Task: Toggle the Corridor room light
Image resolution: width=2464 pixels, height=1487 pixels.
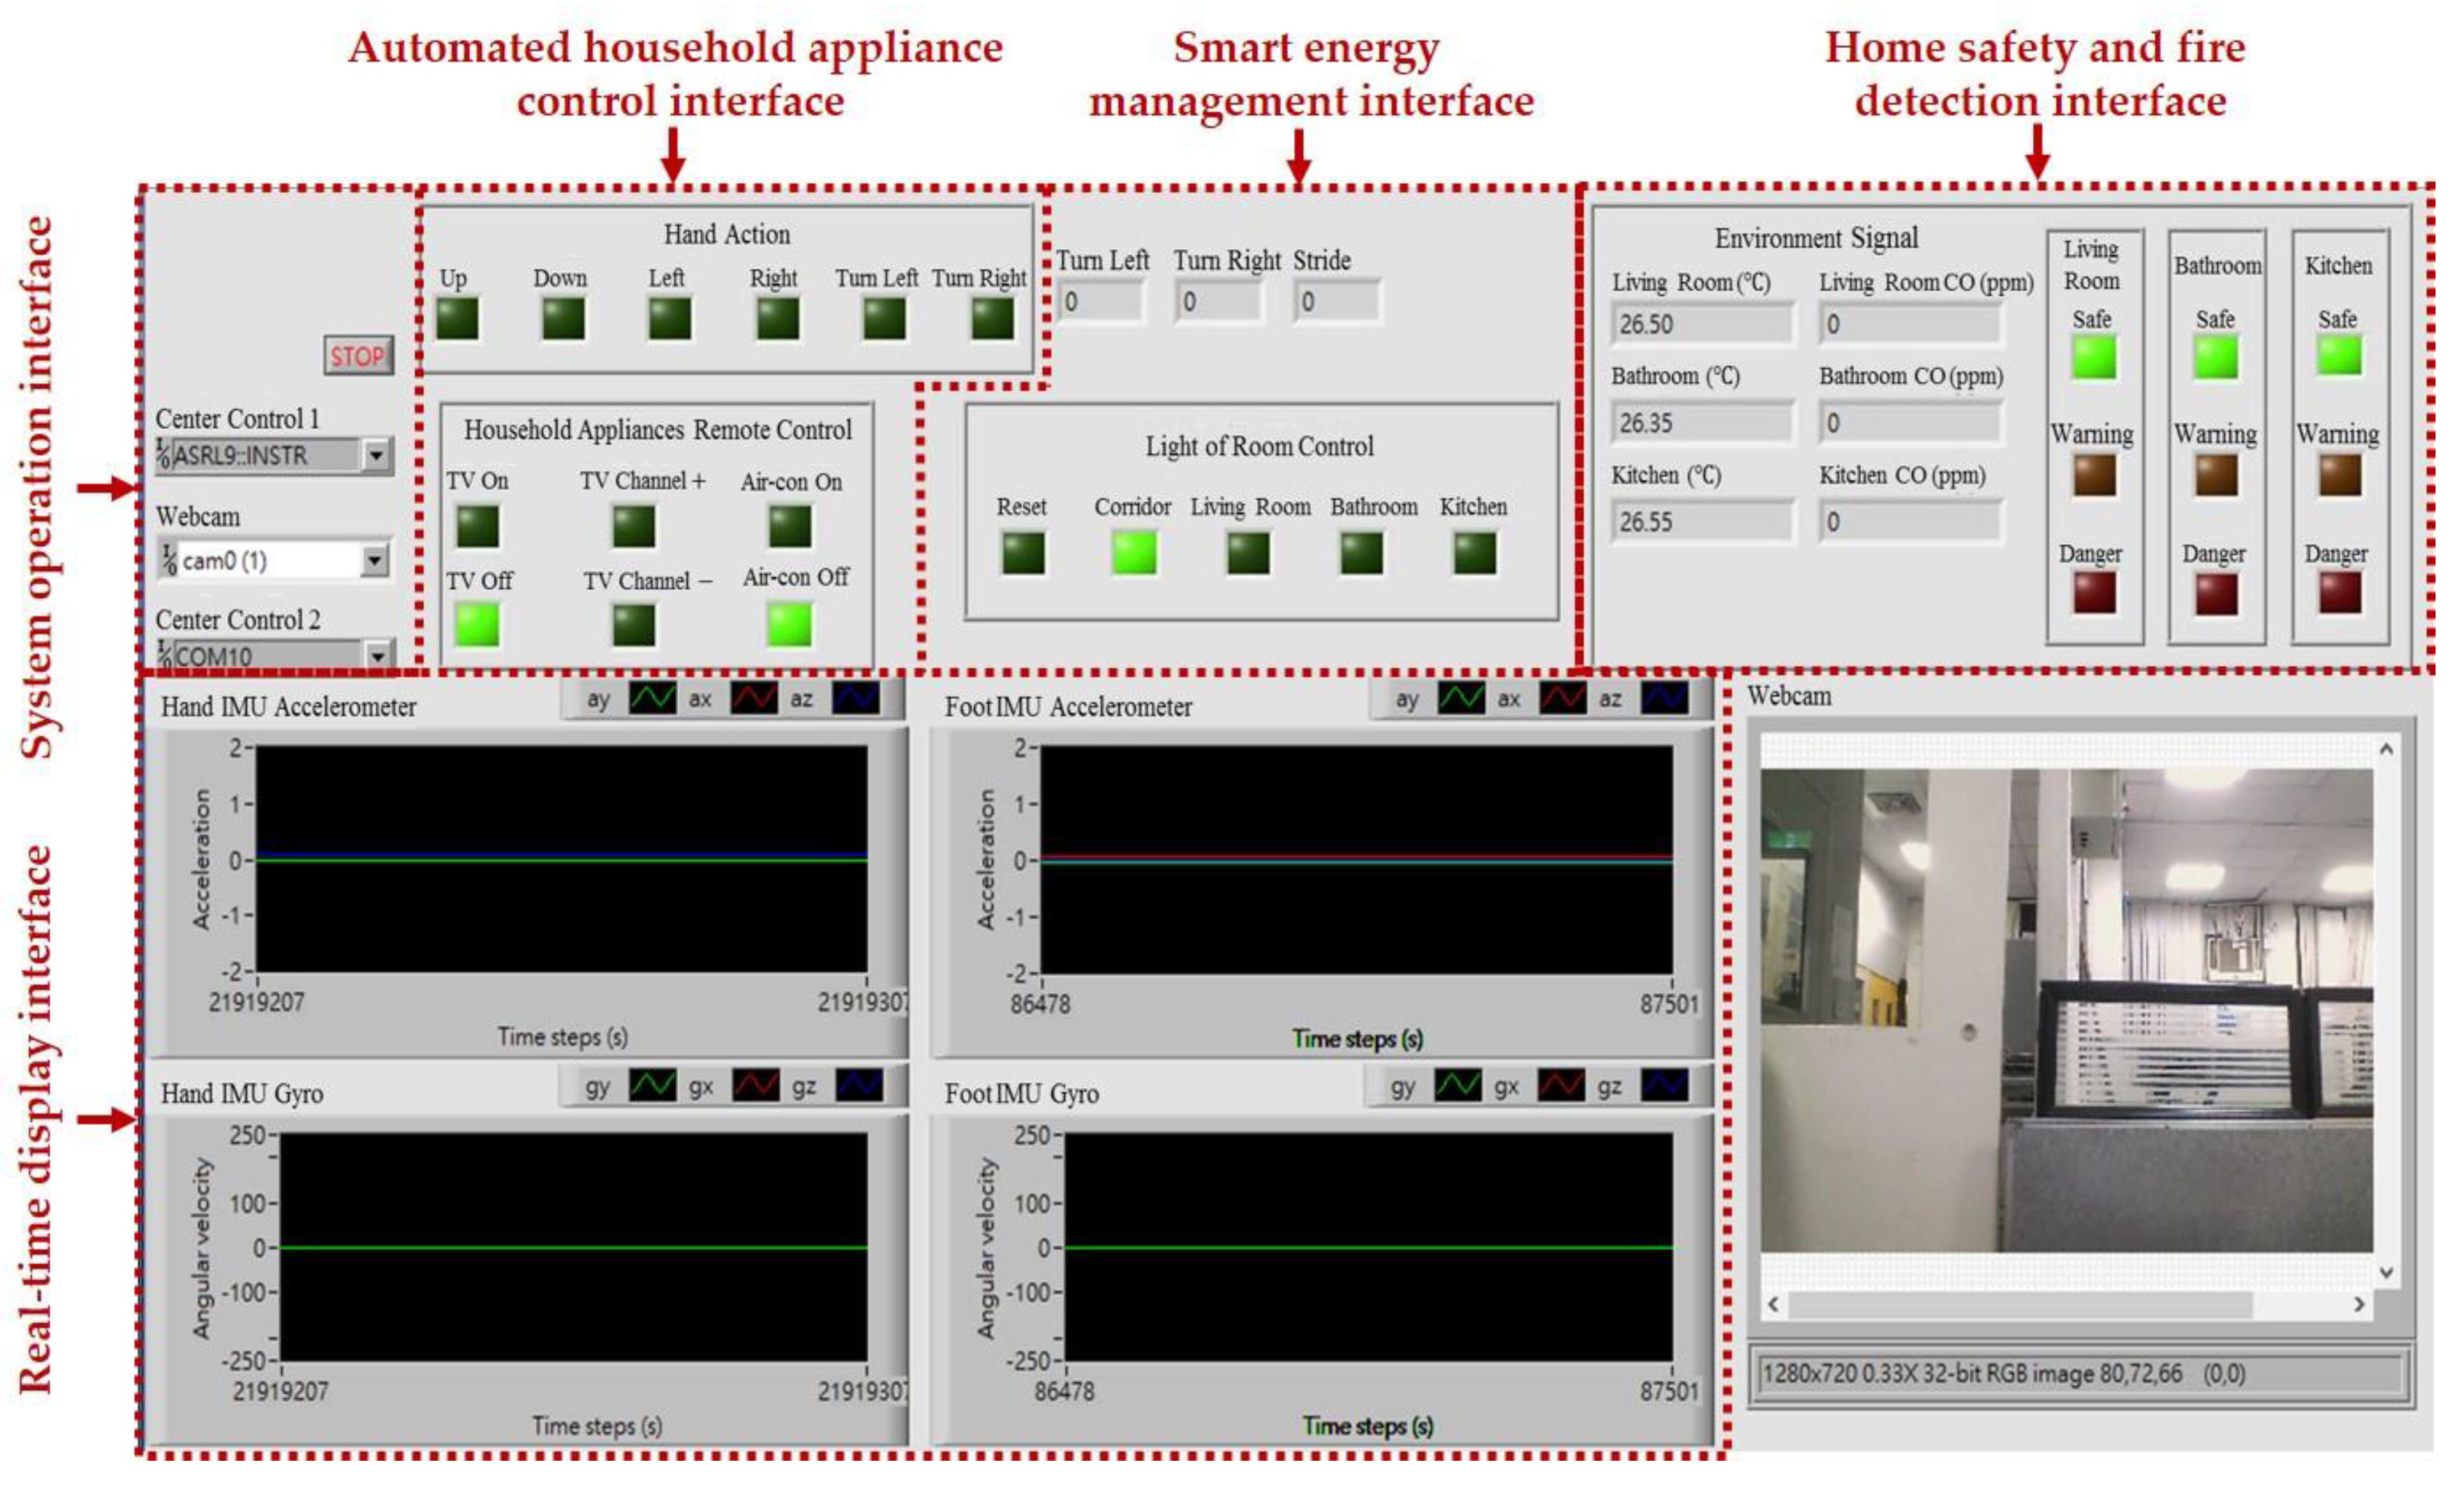Action: (1135, 552)
